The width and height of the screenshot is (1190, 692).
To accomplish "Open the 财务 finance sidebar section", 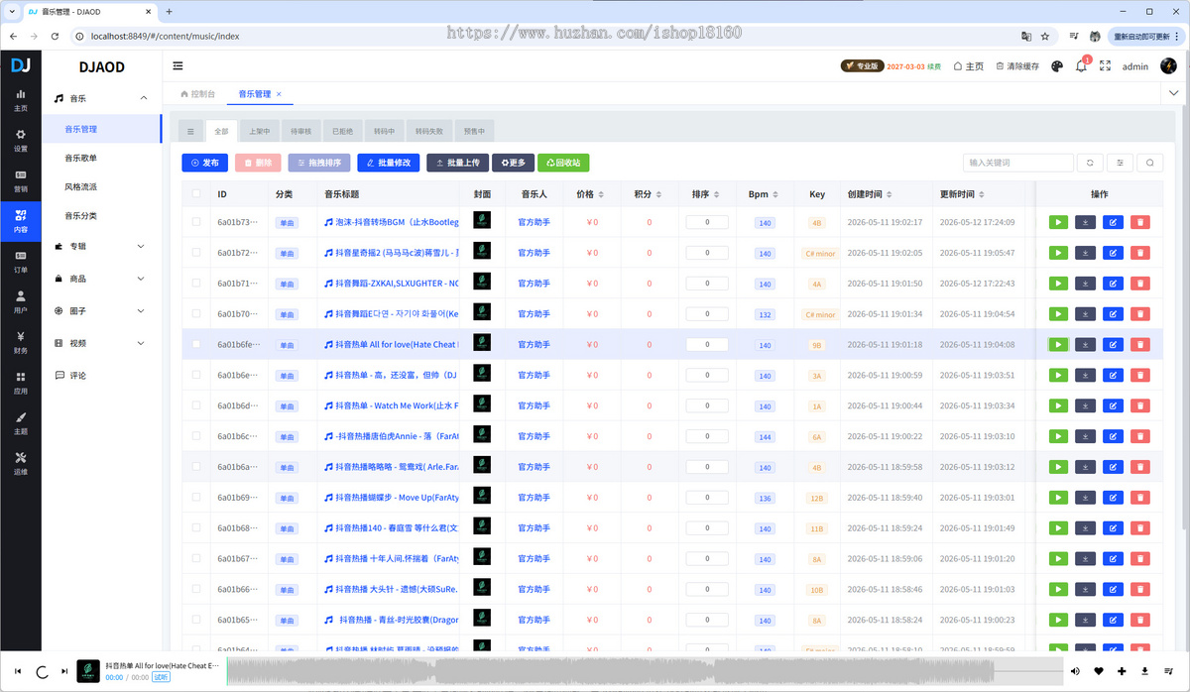I will (x=21, y=342).
